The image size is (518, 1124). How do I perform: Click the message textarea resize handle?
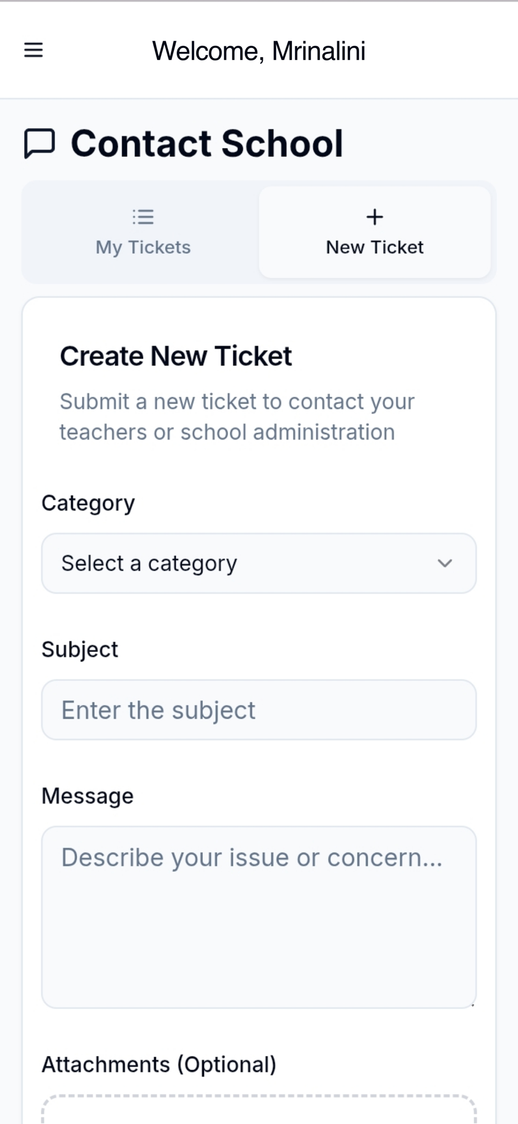[x=473, y=1004]
